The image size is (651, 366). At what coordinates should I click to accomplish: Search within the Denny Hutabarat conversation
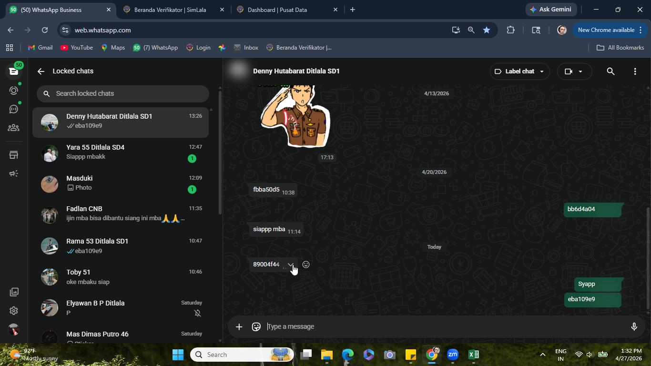610,71
